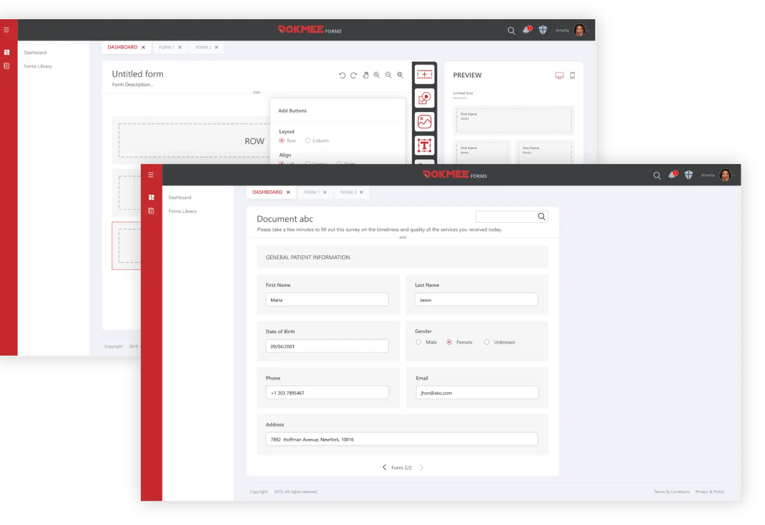Open notifications bell in the back window header
Screen dimensions: 765x525
[527, 30]
